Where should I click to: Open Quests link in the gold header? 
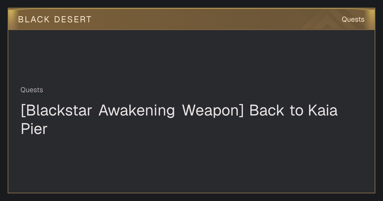(353, 19)
